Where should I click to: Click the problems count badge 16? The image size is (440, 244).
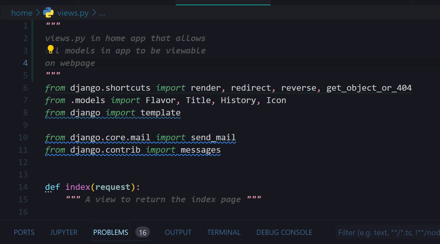click(143, 232)
